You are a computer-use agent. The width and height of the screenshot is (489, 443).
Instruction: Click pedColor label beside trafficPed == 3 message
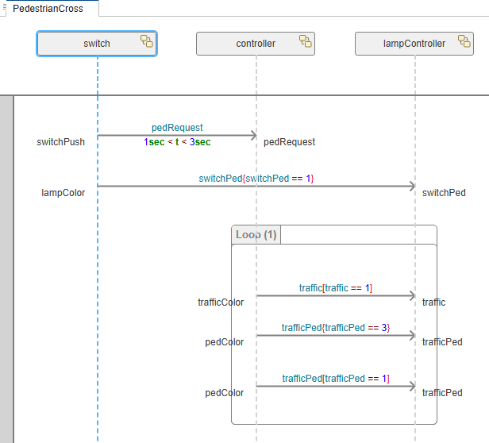tap(225, 342)
